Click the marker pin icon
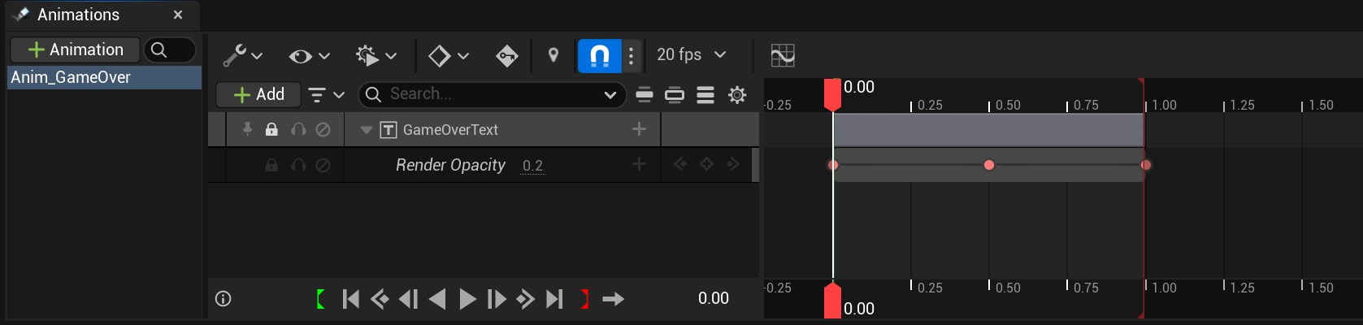Screen dimensions: 1363x325 [553, 55]
